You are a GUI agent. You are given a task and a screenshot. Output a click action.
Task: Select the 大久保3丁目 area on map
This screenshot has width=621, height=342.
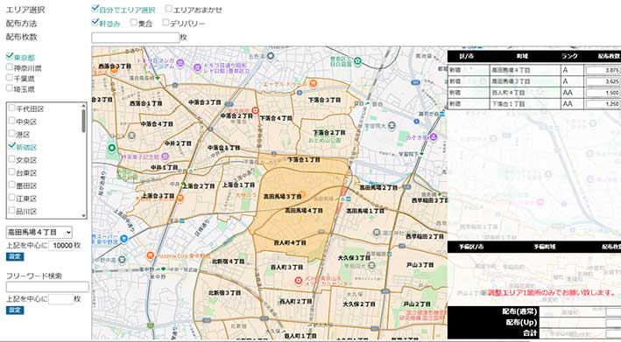point(354,258)
